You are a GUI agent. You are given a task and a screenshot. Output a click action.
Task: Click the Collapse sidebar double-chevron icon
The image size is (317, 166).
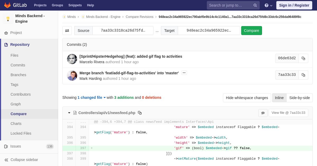(x=6, y=160)
